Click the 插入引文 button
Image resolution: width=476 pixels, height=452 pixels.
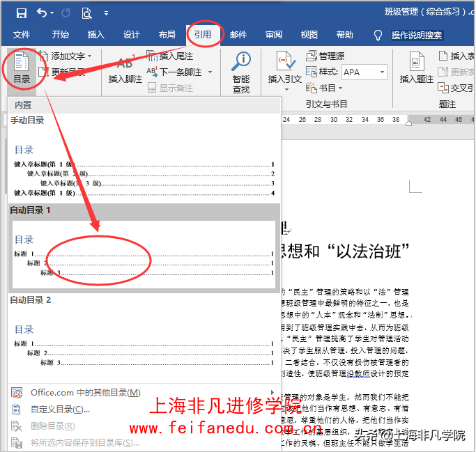pyautogui.click(x=285, y=68)
